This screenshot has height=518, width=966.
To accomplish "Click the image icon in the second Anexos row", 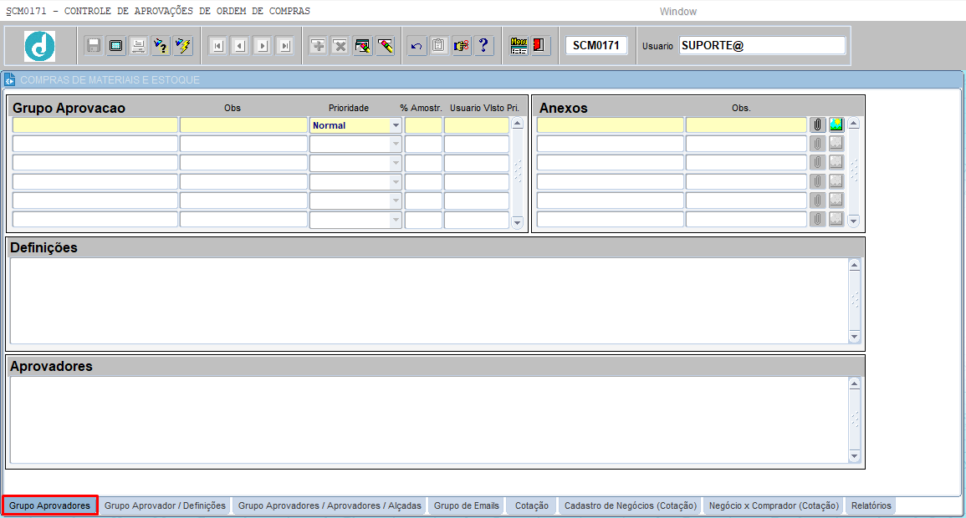I will click(836, 144).
